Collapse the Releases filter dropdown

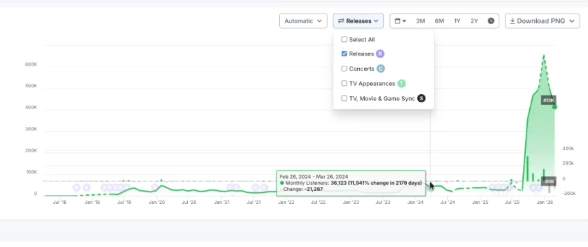click(x=358, y=21)
